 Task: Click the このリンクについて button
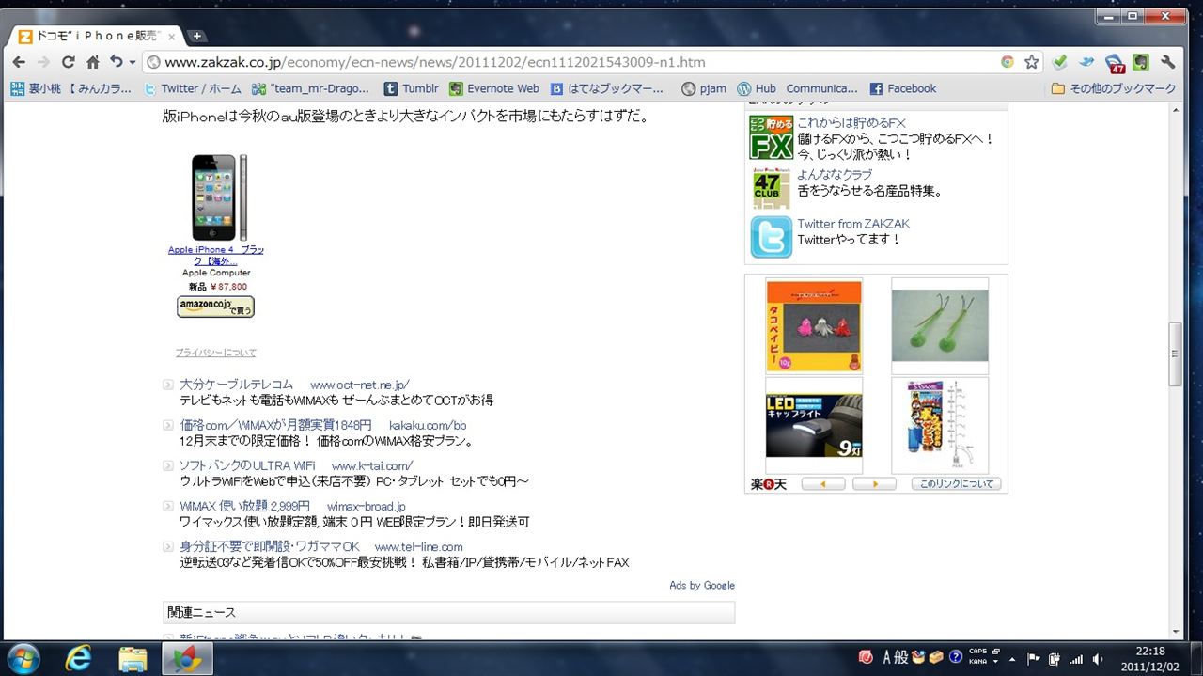click(x=956, y=484)
